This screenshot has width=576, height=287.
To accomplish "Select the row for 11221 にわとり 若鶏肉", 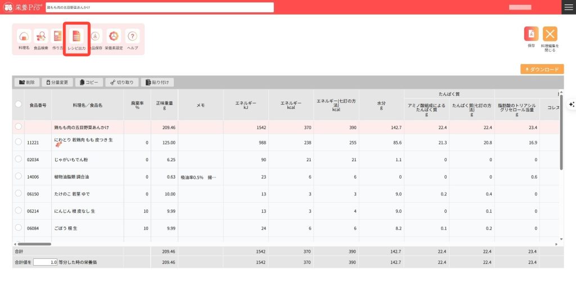I will tap(19, 142).
